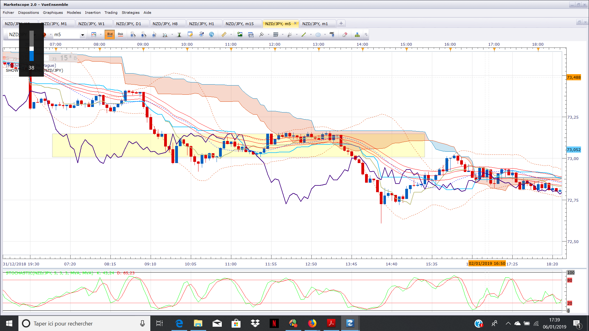The width and height of the screenshot is (589, 331).
Task: Add a new chart tab
Action: click(x=341, y=23)
